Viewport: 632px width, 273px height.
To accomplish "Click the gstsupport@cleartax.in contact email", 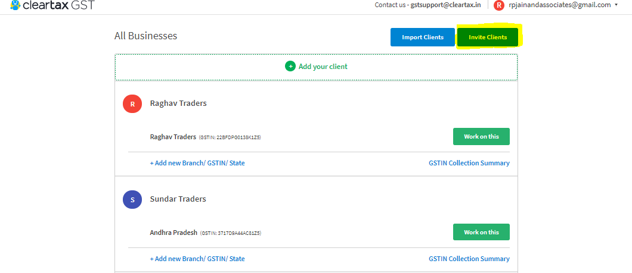I will (x=445, y=5).
